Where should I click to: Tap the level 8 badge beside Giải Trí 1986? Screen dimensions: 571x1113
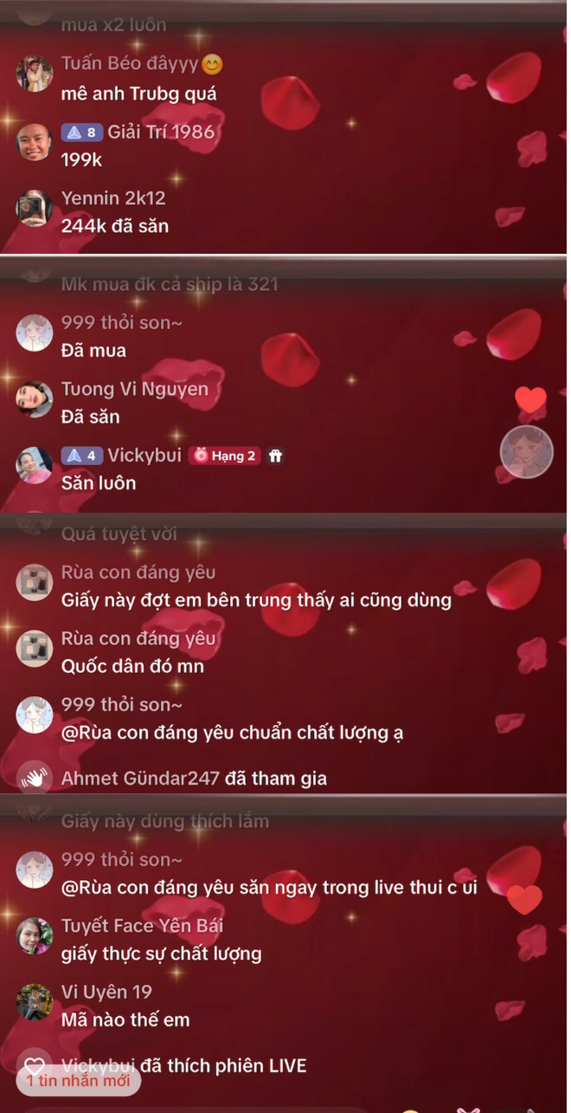pos(82,133)
